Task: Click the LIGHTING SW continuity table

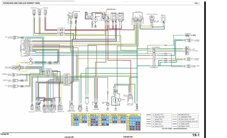Action: pyautogui.click(x=134, y=122)
